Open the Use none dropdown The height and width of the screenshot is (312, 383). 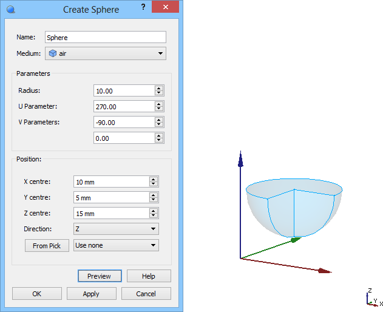[116, 245]
